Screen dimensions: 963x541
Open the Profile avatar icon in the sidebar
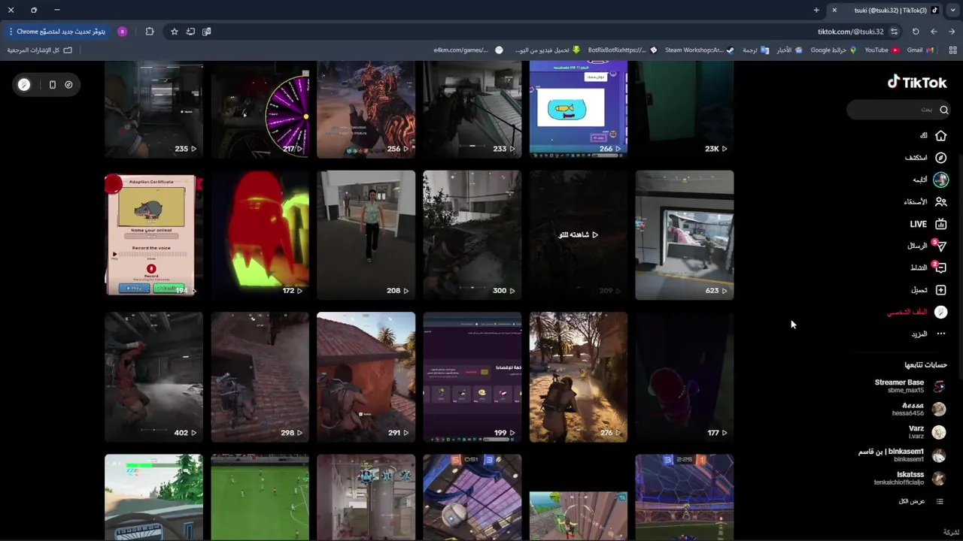[940, 312]
